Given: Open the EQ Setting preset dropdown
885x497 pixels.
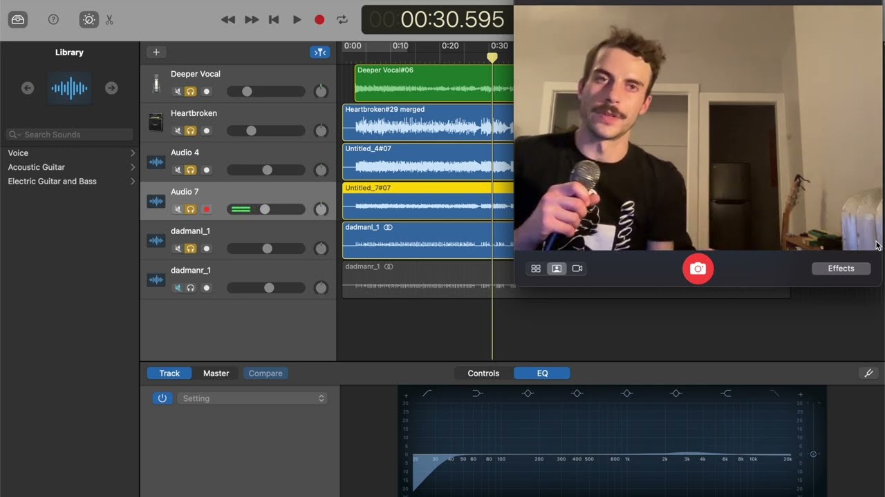Looking at the screenshot, I should [x=252, y=398].
